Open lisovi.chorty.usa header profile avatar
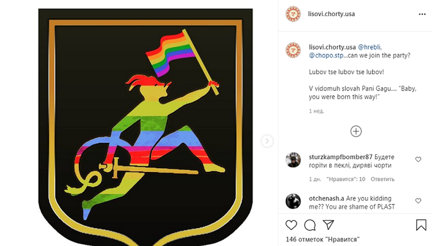The image size is (432, 246). click(x=293, y=14)
